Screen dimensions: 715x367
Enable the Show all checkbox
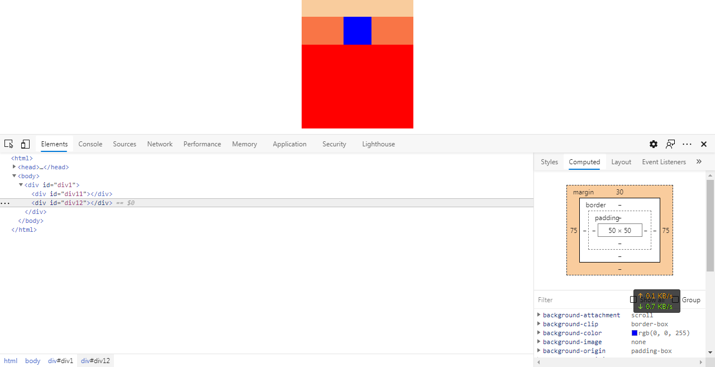(x=633, y=299)
